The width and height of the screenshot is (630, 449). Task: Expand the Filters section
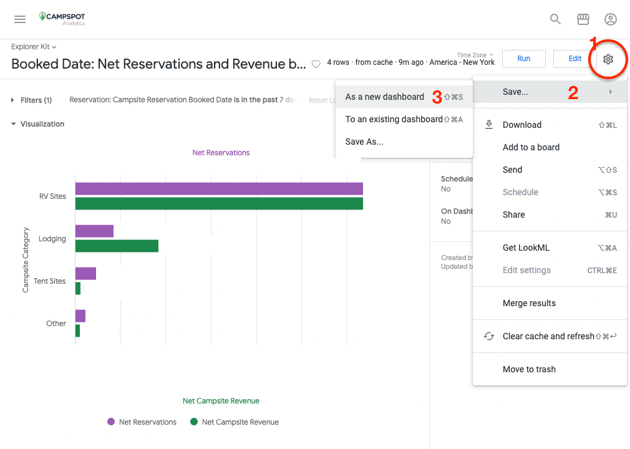click(x=31, y=100)
